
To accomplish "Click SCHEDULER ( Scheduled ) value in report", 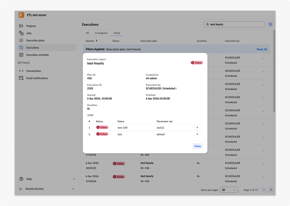I will click(161, 89).
